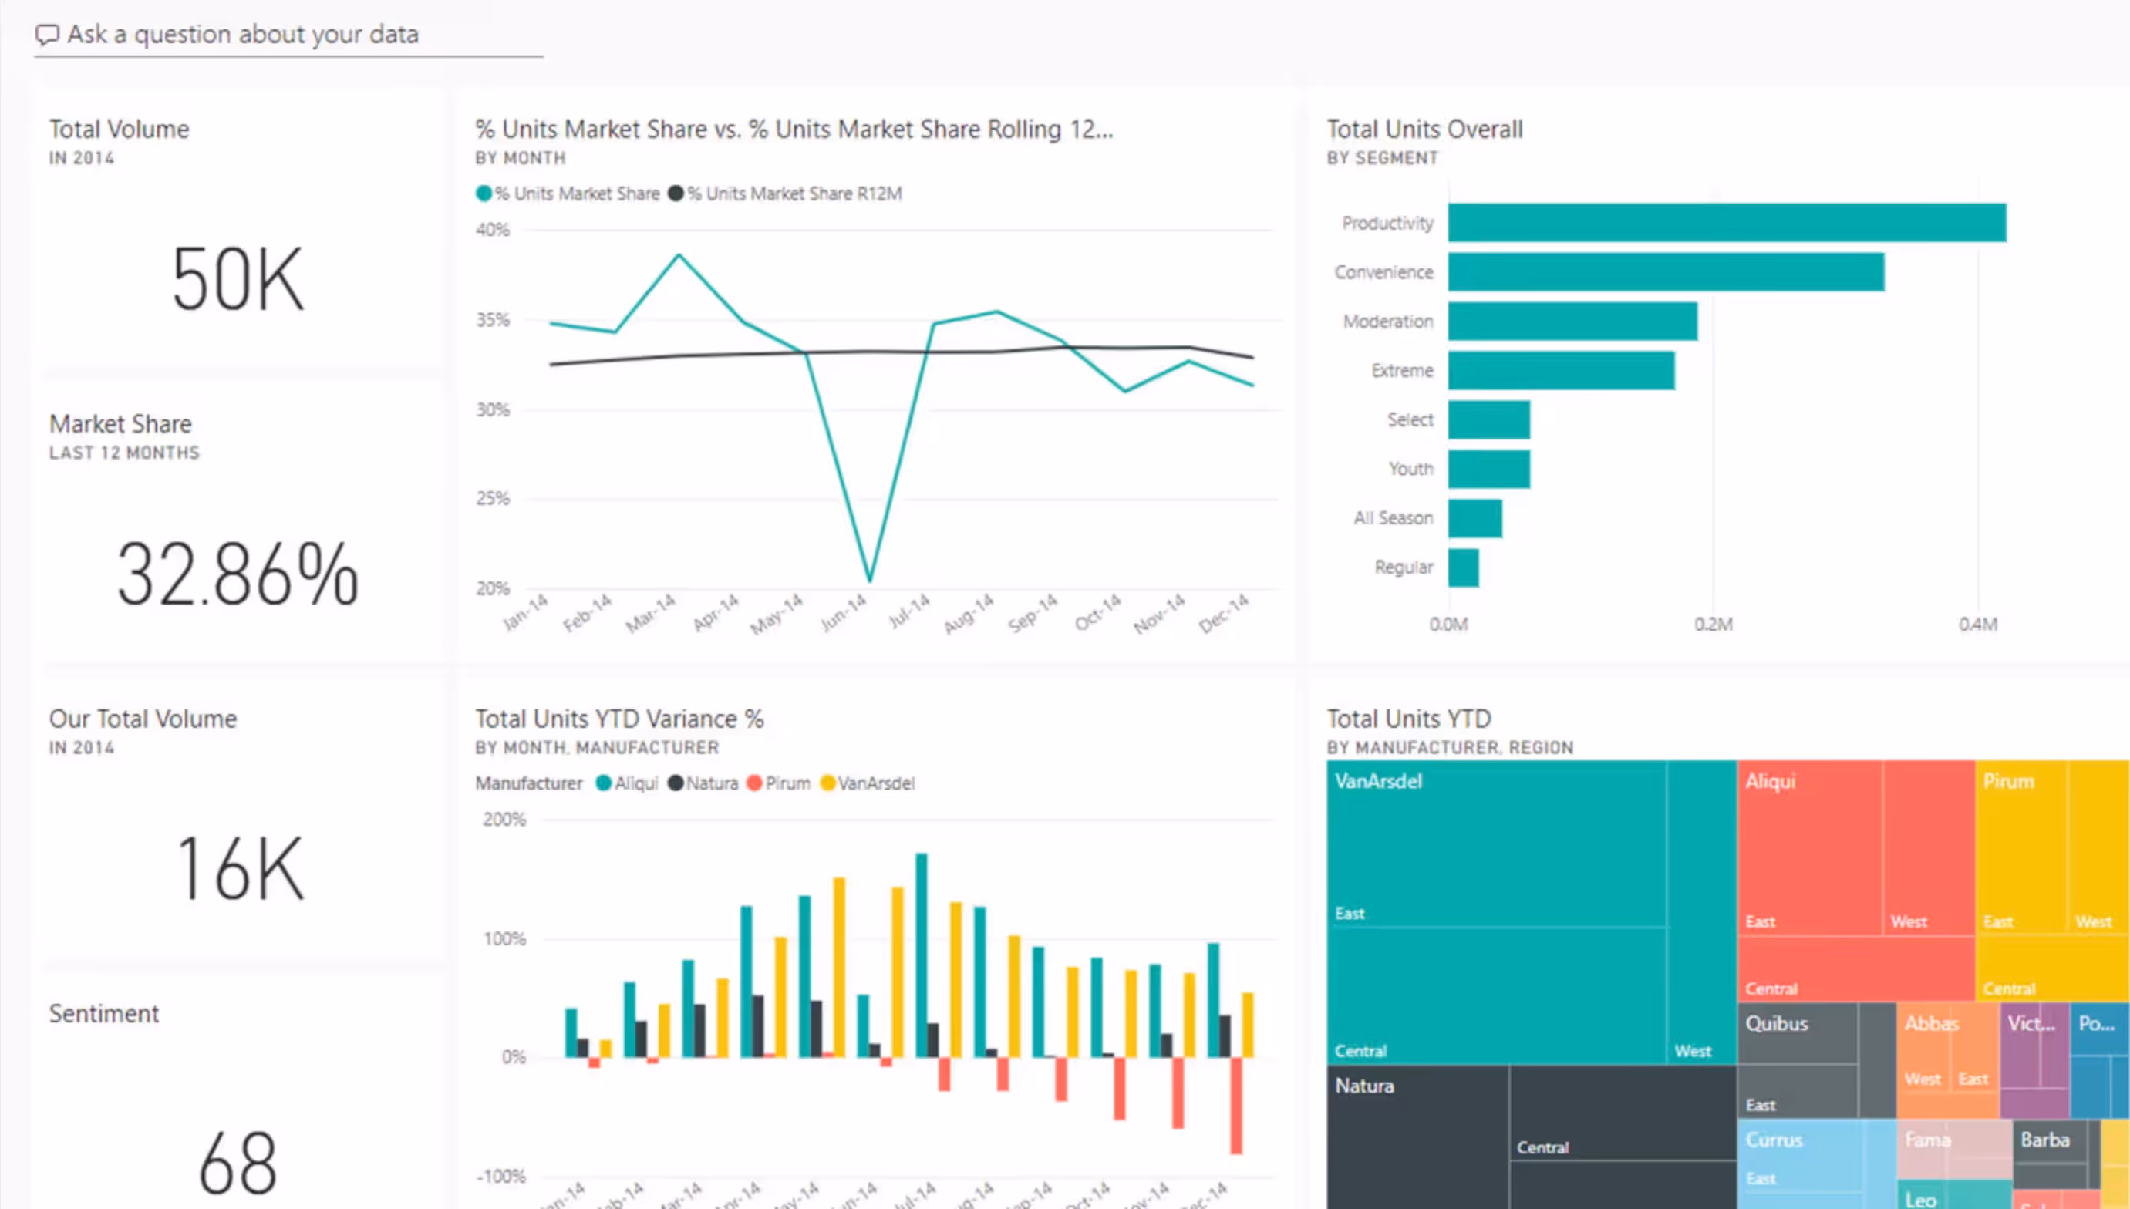
Task: Click the Convenience segment bar
Action: click(1665, 271)
